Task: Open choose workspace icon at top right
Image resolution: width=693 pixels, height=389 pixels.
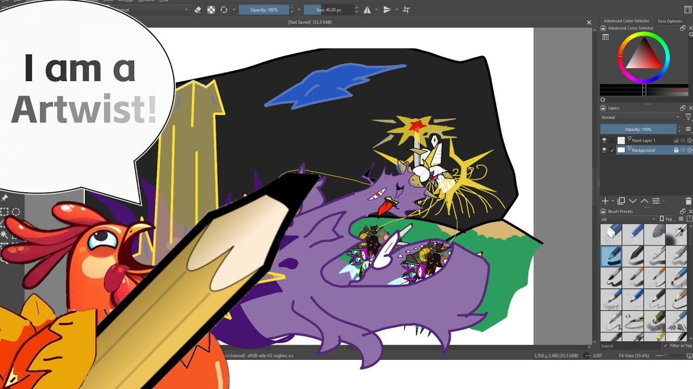Action: [688, 10]
